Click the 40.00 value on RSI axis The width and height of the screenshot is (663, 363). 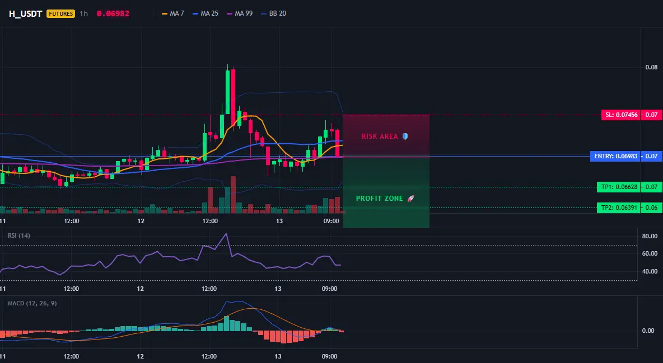[x=650, y=271]
